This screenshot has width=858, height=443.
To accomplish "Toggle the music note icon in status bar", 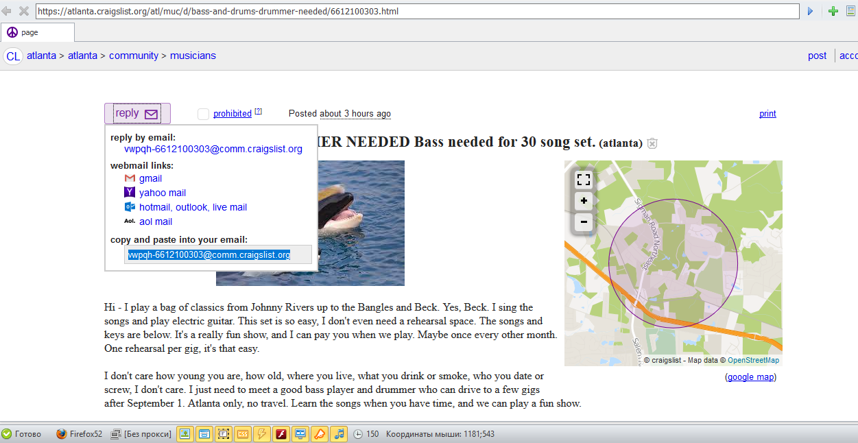I will (339, 434).
